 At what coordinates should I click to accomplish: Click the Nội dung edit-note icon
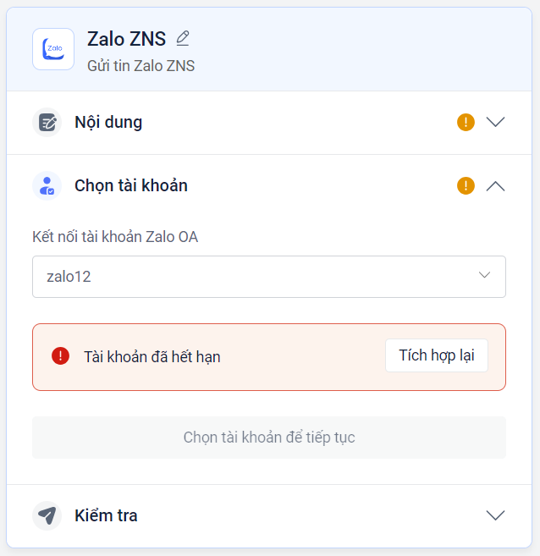point(47,122)
